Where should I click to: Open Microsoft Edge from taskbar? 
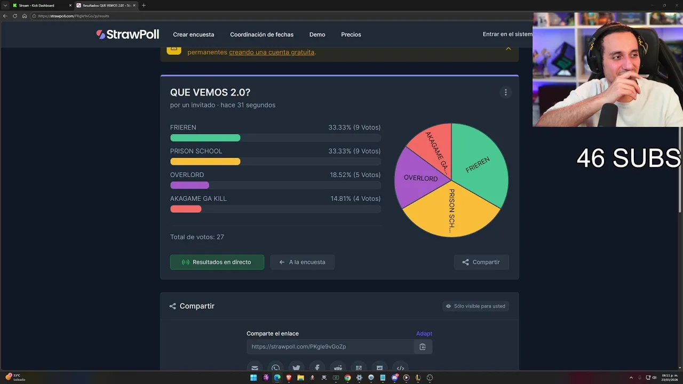(277, 378)
